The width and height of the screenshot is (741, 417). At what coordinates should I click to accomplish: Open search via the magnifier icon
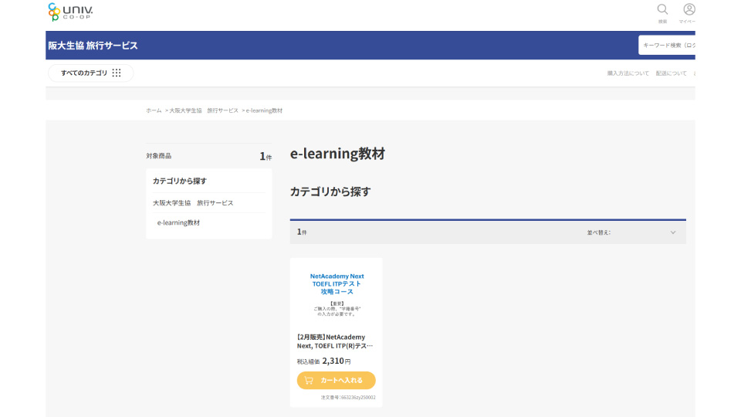[662, 10]
